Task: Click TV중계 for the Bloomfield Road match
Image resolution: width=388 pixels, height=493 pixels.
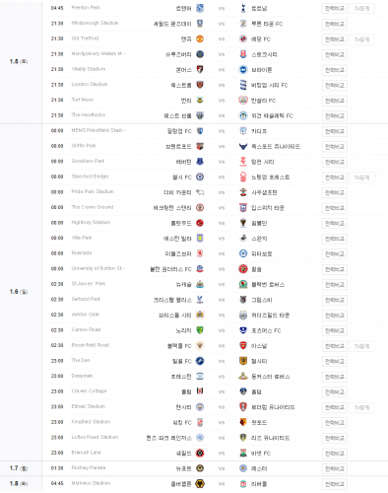Action: 361,346
